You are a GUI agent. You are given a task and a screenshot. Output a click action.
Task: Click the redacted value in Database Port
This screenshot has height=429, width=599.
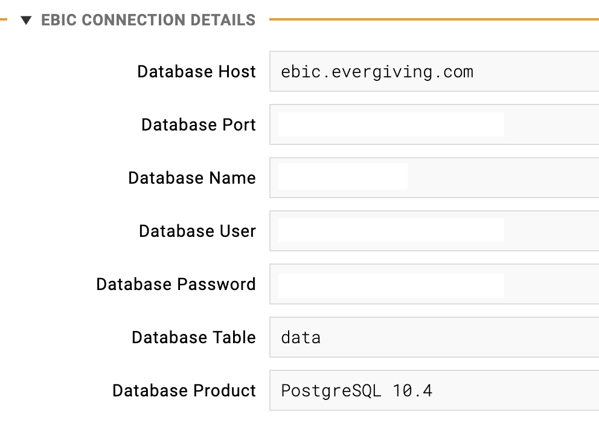pos(391,124)
